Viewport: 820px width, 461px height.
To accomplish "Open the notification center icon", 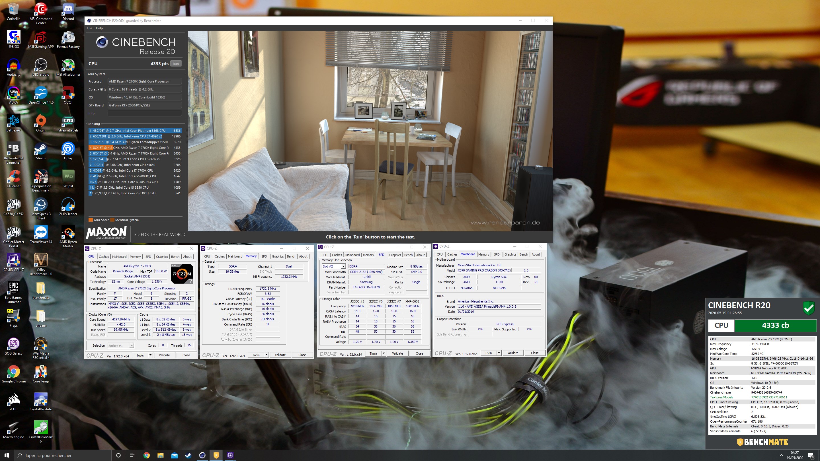I will coord(811,455).
